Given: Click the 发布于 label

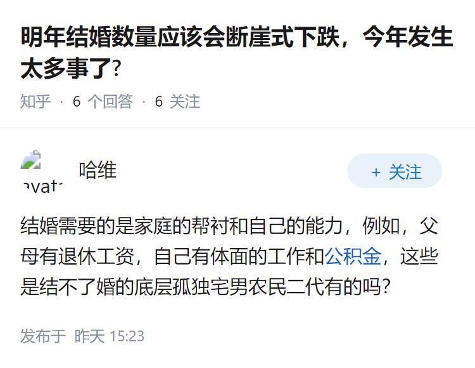Looking at the screenshot, I should click(x=43, y=336).
